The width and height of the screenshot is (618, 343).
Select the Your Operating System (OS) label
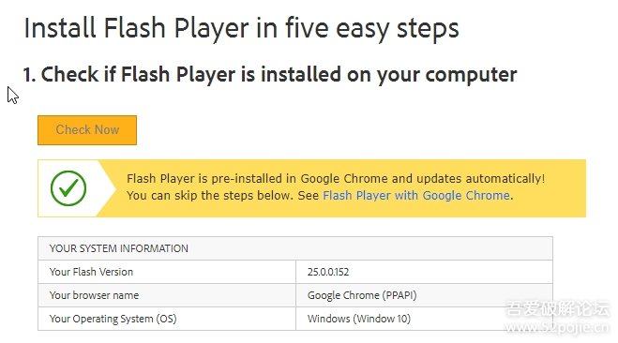[113, 319]
